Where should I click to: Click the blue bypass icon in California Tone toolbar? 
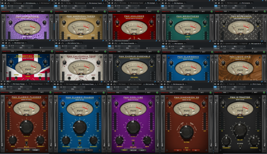56,46
